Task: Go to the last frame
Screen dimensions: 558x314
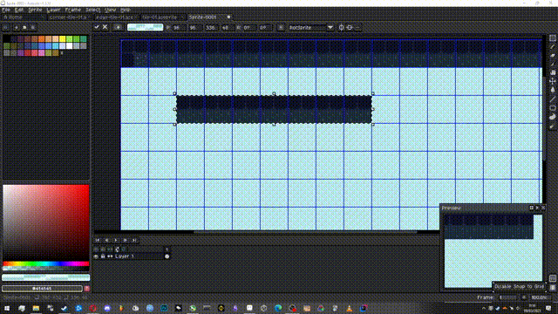Action: [134, 241]
